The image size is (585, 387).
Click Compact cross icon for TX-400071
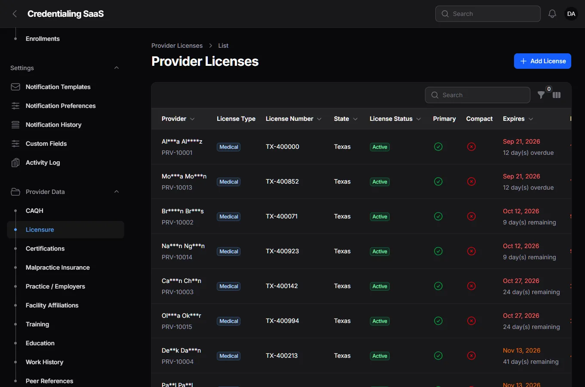471,216
